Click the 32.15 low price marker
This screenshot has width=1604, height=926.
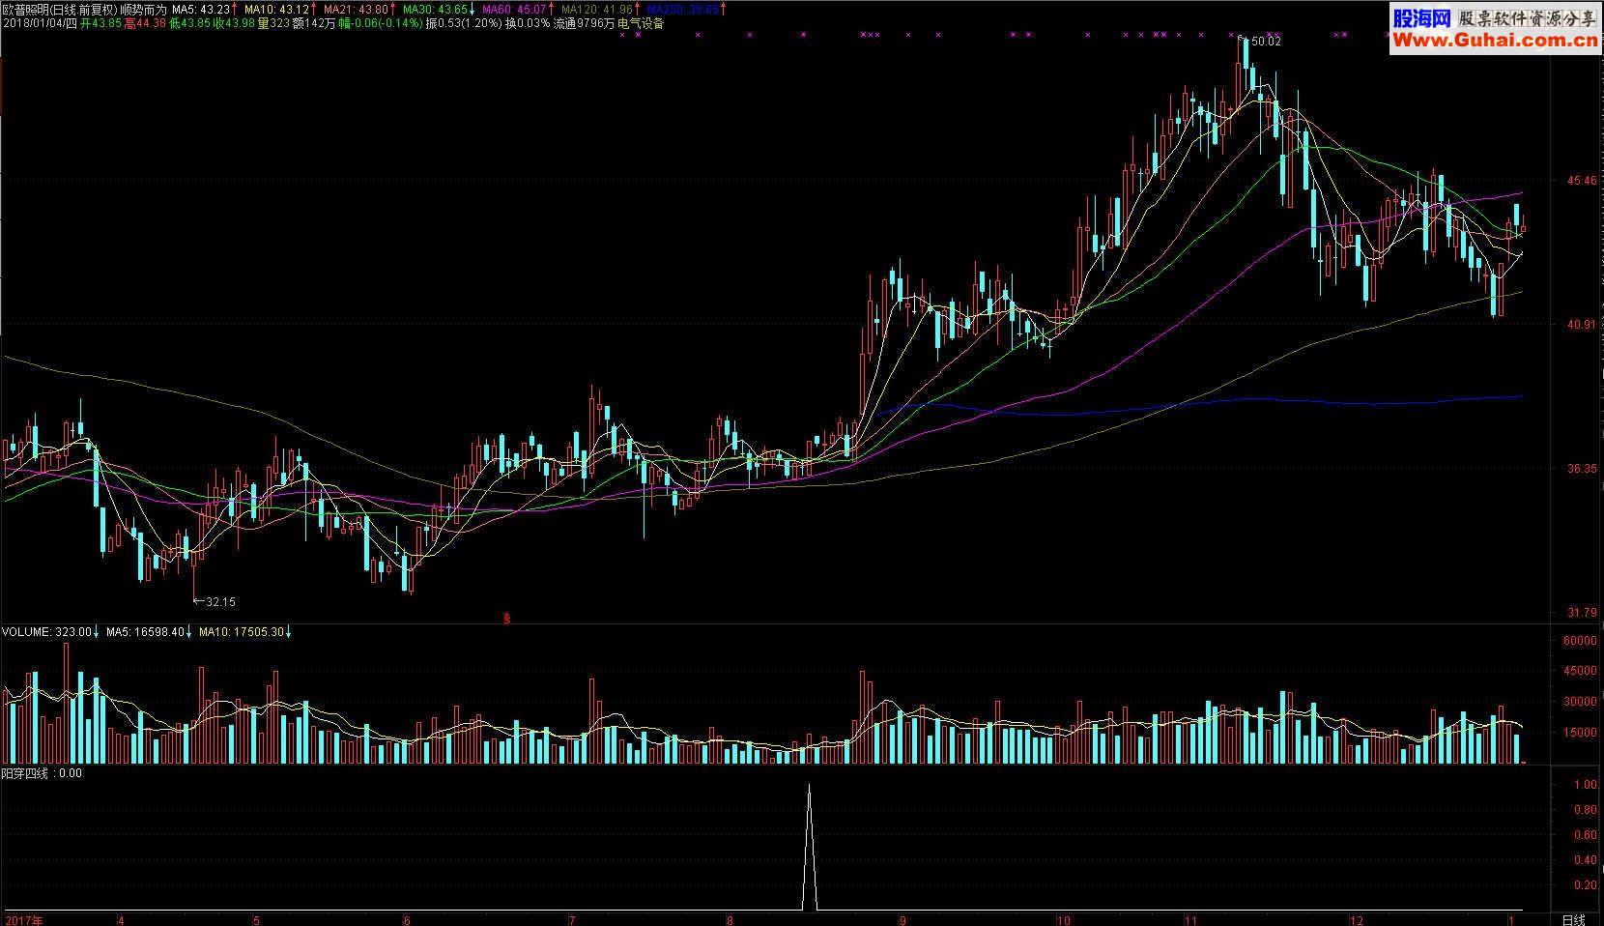coord(220,601)
